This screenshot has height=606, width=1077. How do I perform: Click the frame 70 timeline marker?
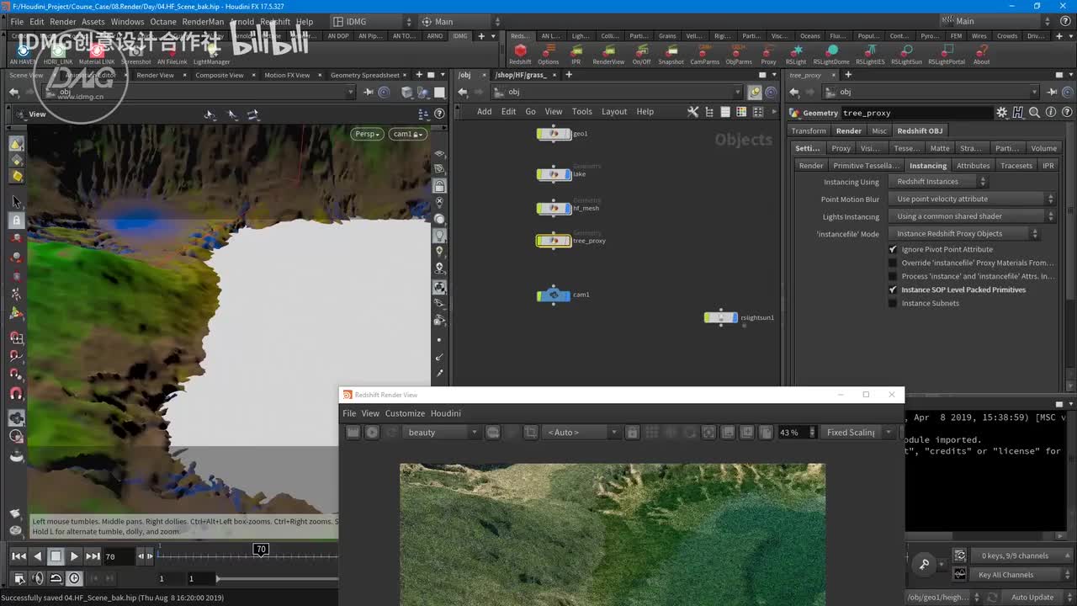pyautogui.click(x=261, y=550)
